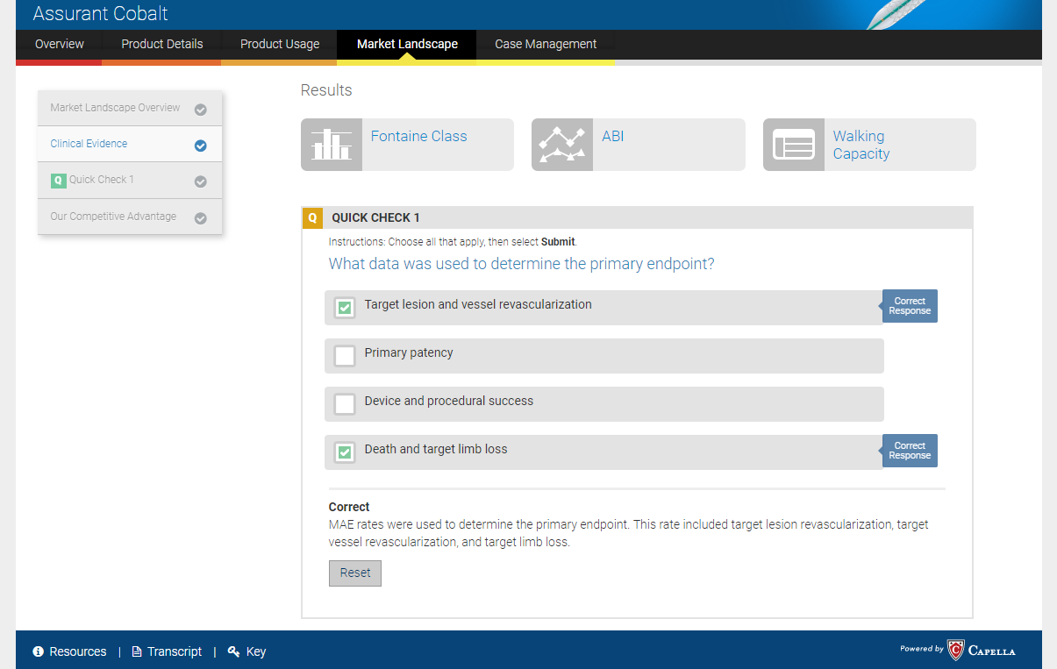
Task: Open the ABI results link
Action: (x=612, y=136)
